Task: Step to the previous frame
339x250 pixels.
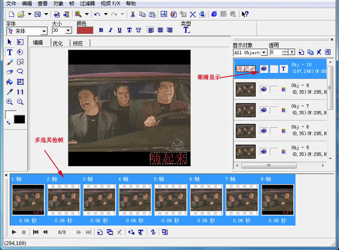Action: pyautogui.click(x=45, y=232)
